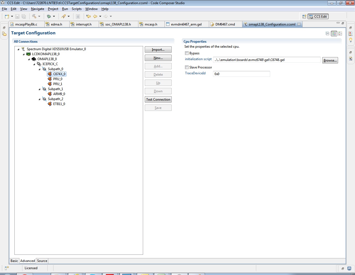
Task: Switch to the soc_OMAPL138.h tab
Action: [x=118, y=24]
